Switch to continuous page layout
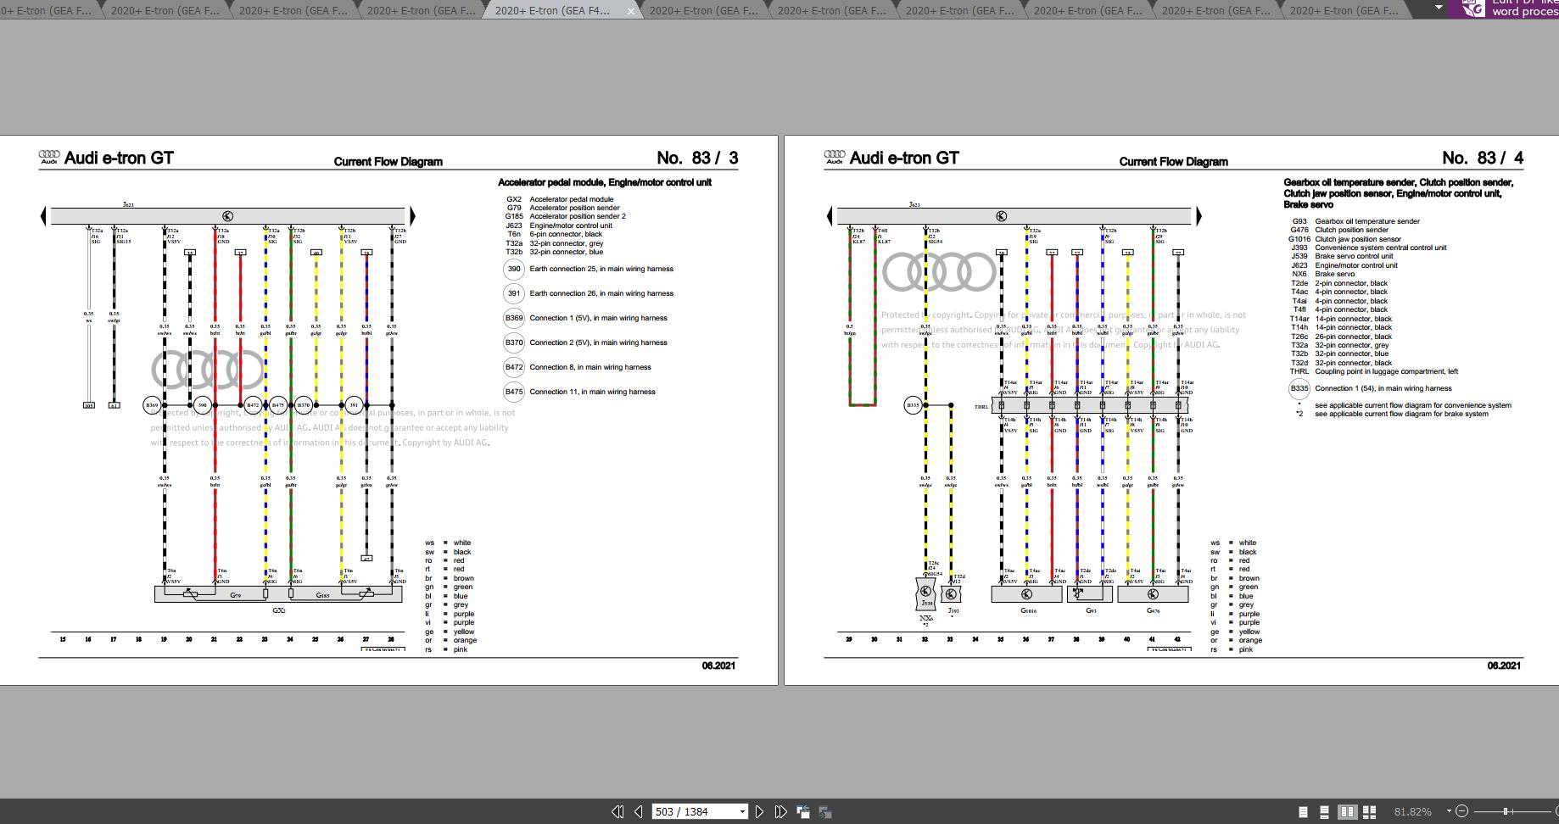Screen dimensions: 1559x824 pyautogui.click(x=1324, y=812)
